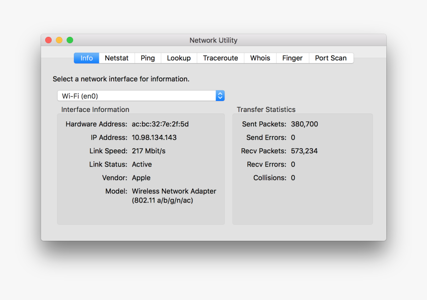The image size is (427, 300).
Task: Click the 'Select a network interface' instruction text
Action: pyautogui.click(x=121, y=79)
